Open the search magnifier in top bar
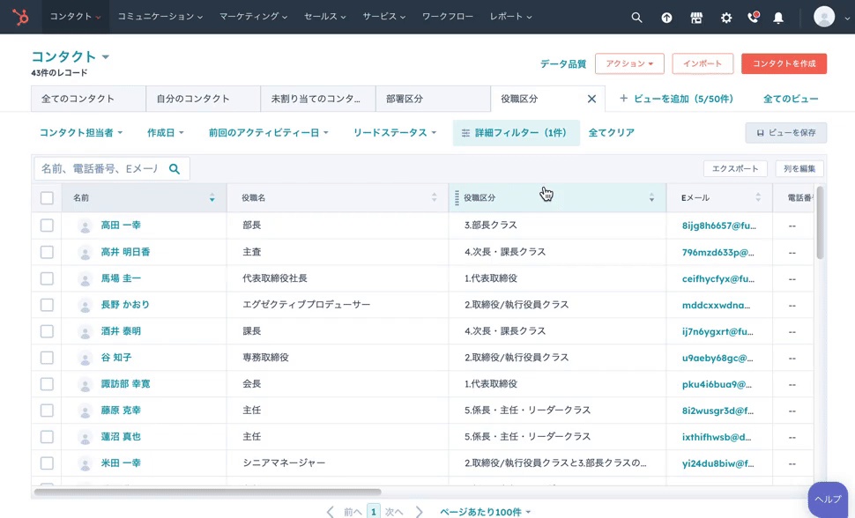Viewport: 855px width, 518px height. pos(636,18)
